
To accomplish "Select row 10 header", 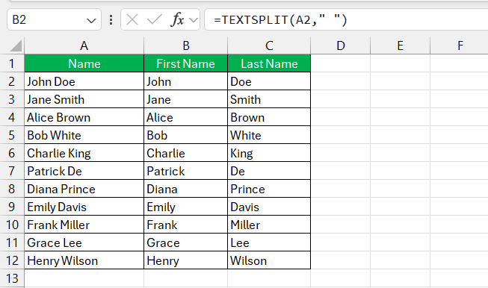I will point(12,225).
